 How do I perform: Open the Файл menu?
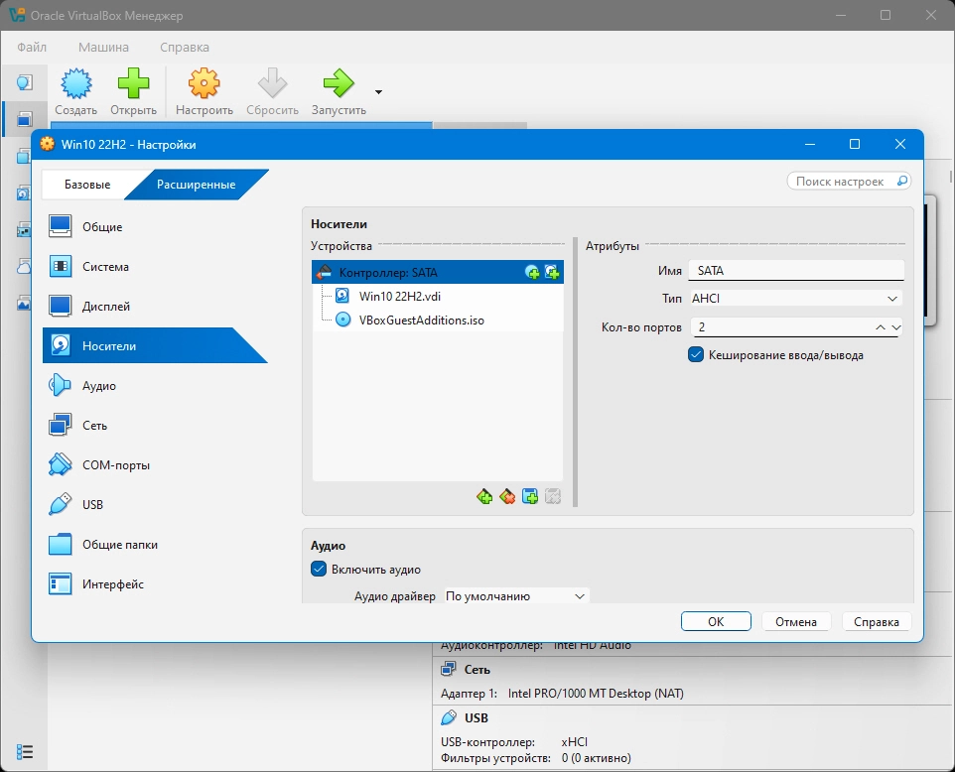[32, 47]
